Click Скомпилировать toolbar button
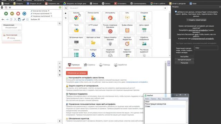This screenshot has width=221, height=124. (138, 3)
